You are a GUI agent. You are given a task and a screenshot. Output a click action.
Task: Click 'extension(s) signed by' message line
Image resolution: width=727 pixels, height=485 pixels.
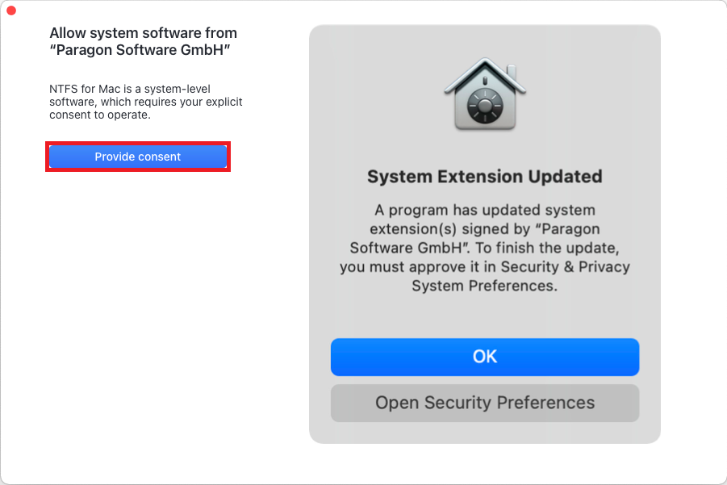point(484,229)
